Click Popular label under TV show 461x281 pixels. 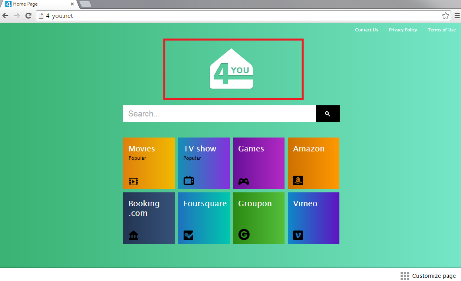(192, 158)
